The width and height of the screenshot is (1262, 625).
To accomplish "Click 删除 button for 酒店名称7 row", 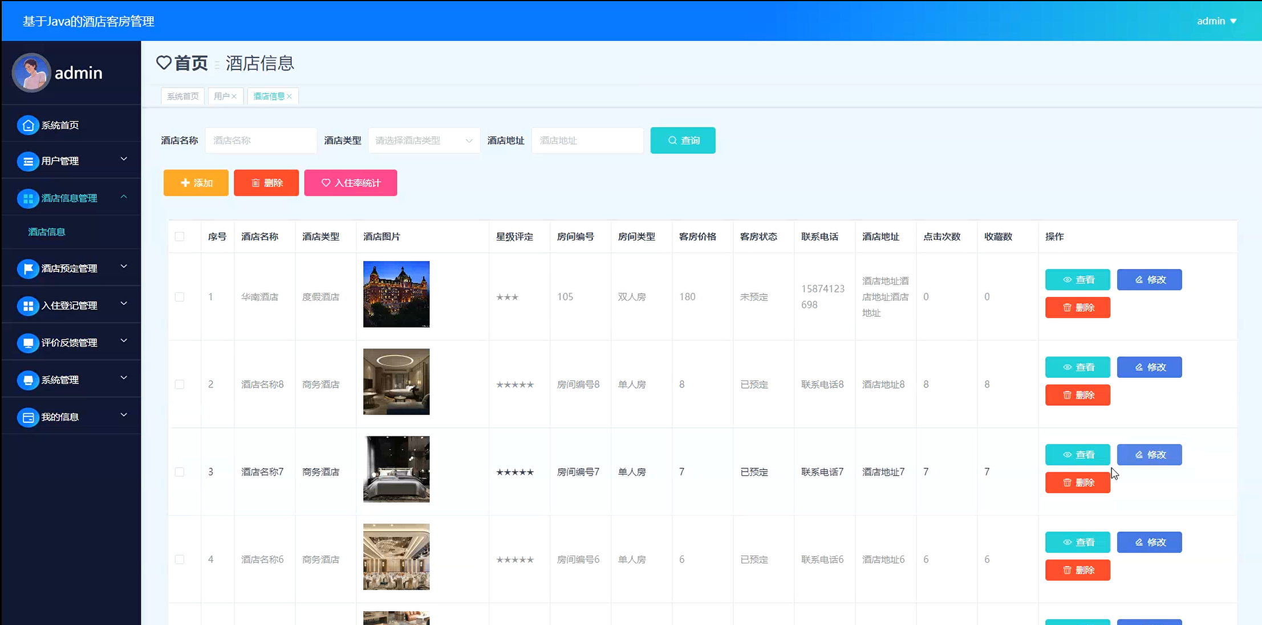I will pyautogui.click(x=1077, y=483).
